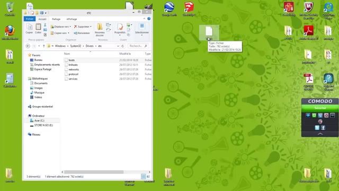Select the Calculatrice desktop icon
Viewport: 339px width, 191px height.
10,80
